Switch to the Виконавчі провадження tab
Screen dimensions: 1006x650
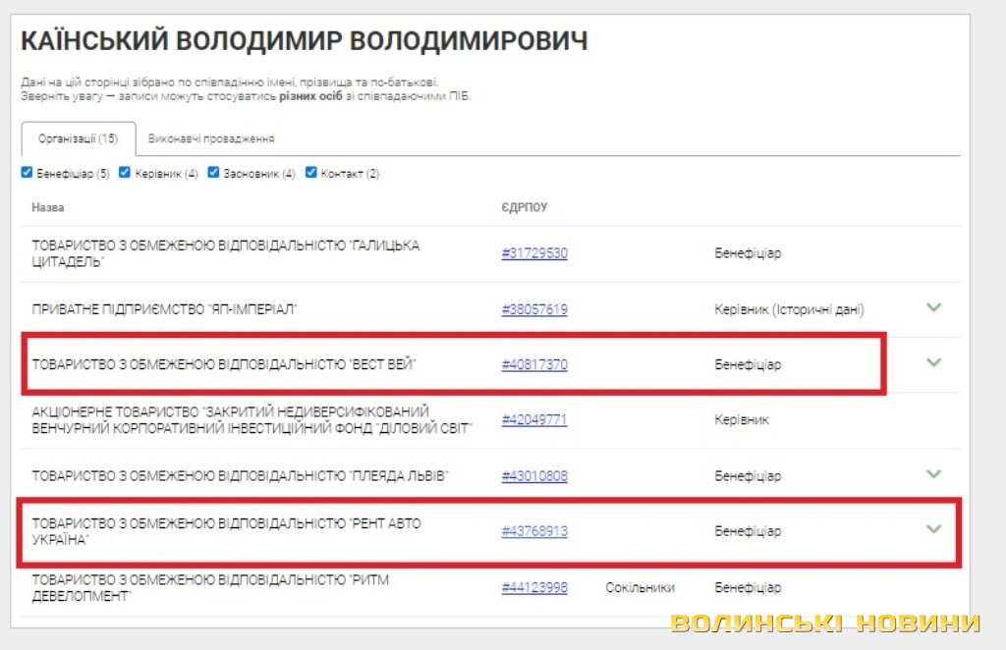point(211,138)
